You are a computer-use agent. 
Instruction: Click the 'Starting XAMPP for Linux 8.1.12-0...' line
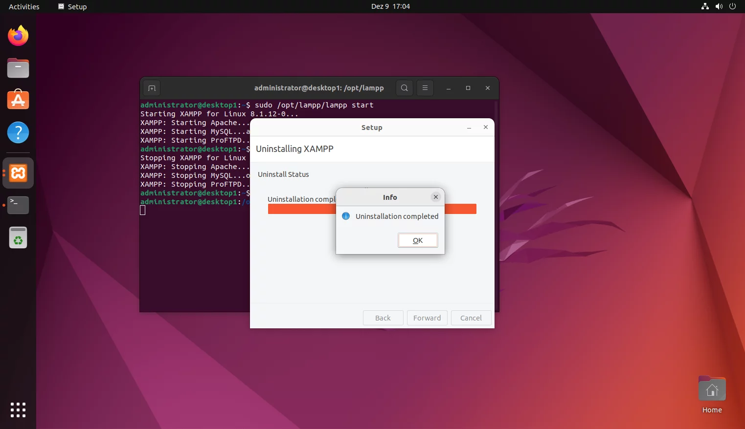click(219, 114)
